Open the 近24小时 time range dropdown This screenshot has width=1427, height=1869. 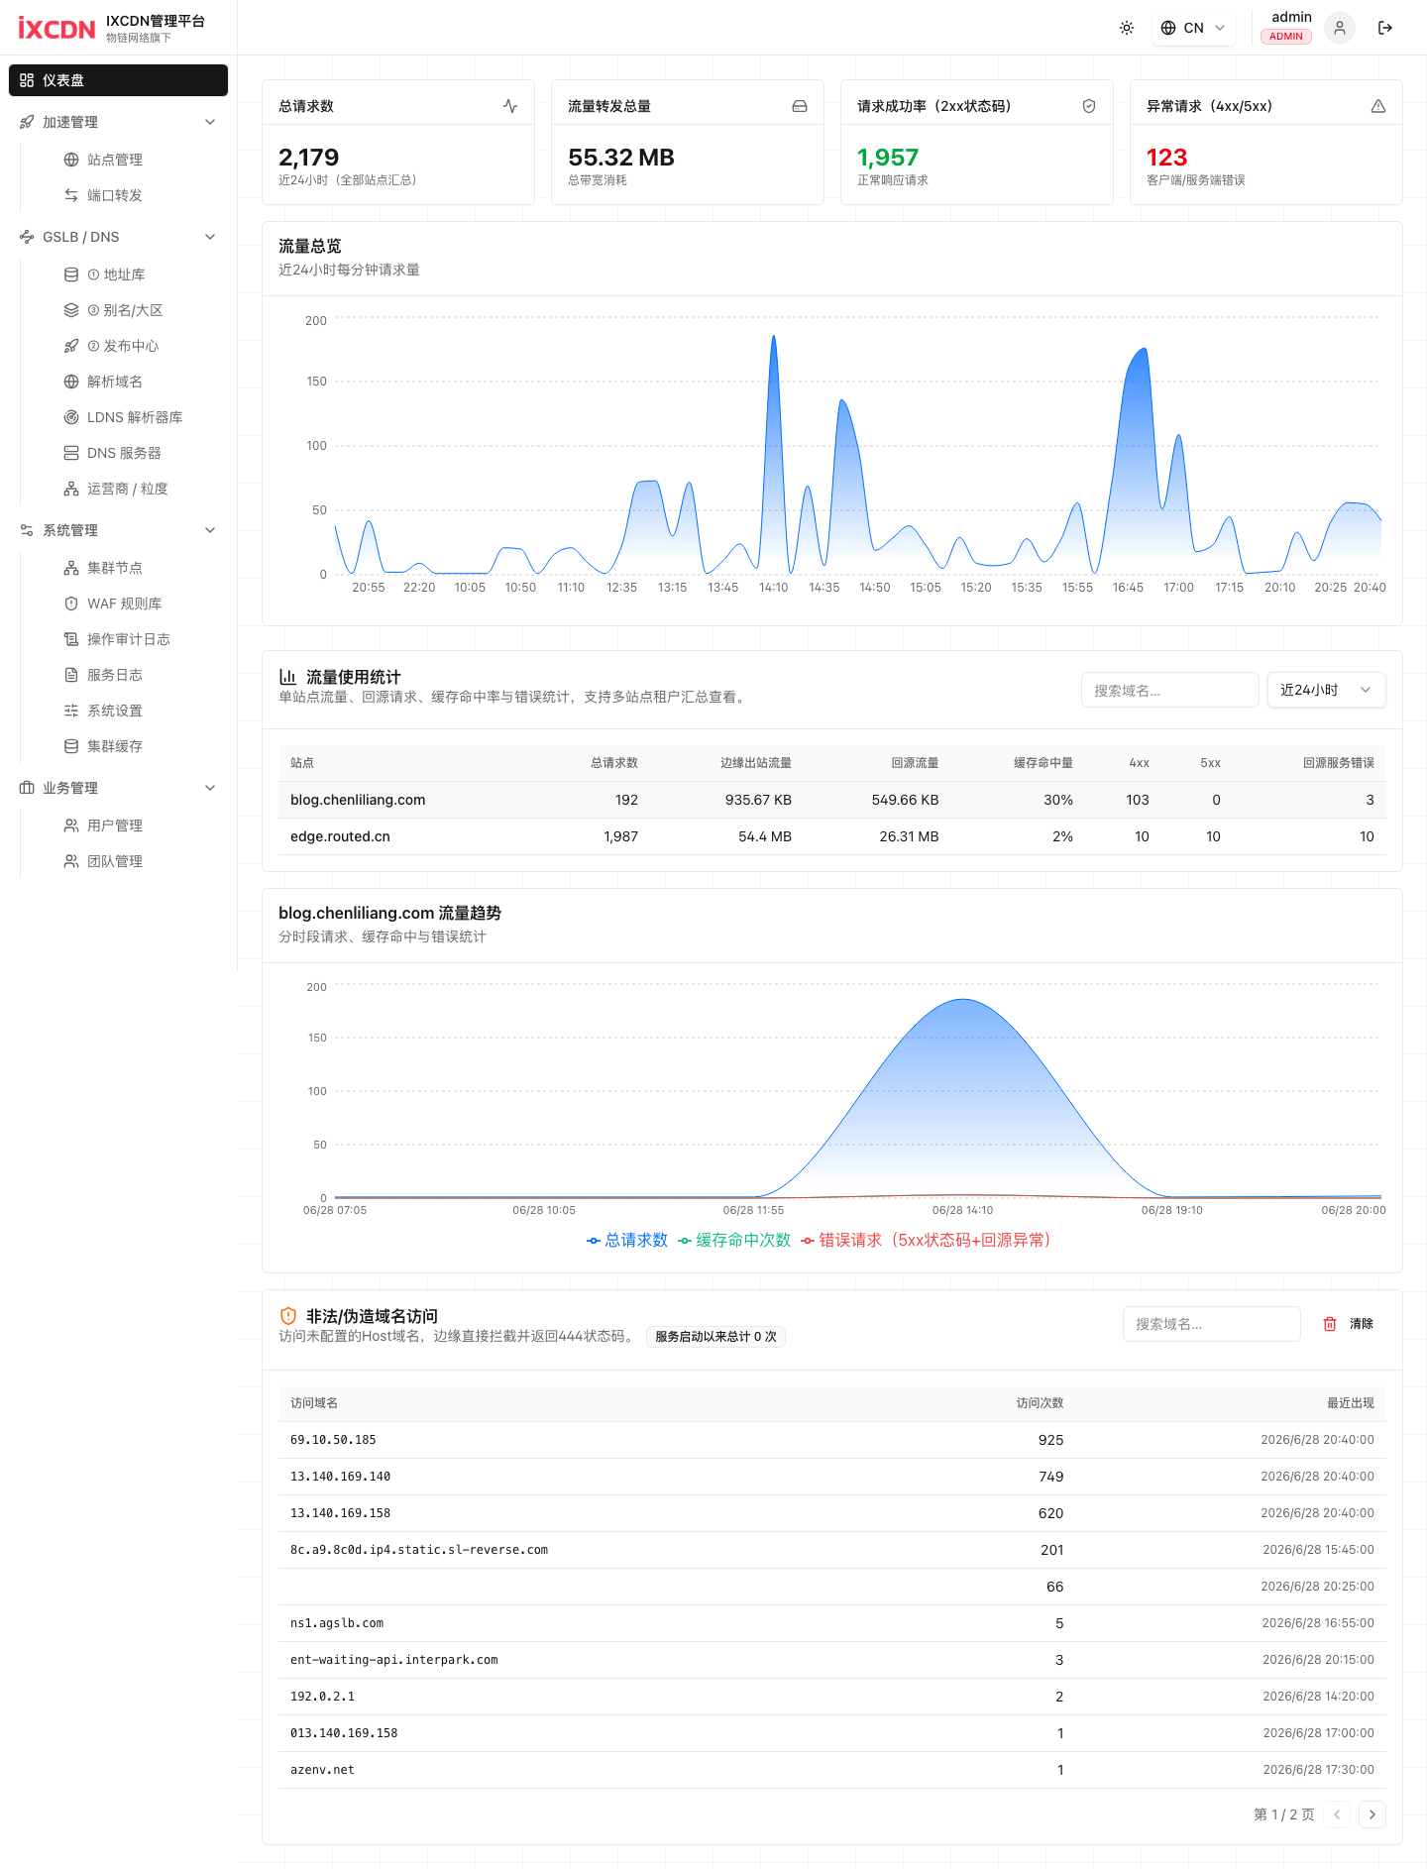[1327, 690]
